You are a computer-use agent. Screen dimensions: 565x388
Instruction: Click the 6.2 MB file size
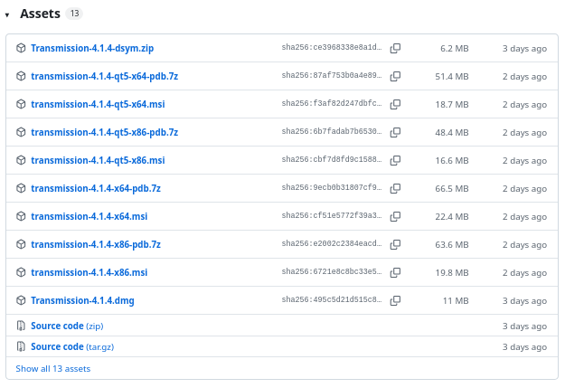pyautogui.click(x=455, y=48)
